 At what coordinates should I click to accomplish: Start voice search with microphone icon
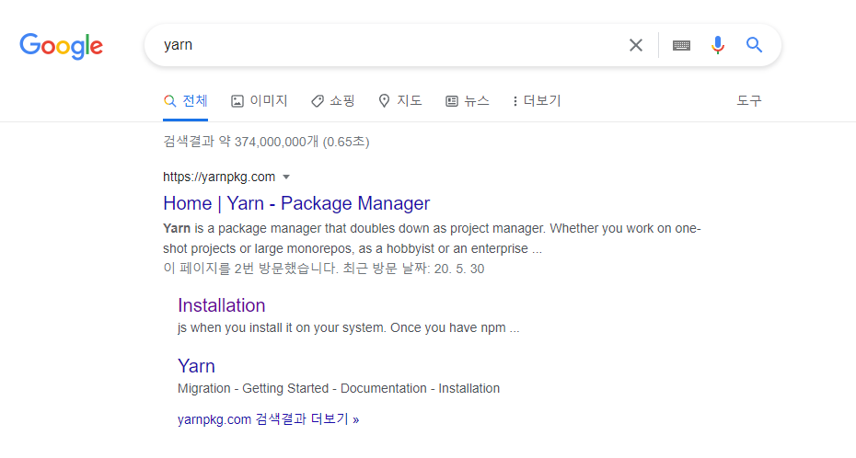[x=718, y=45]
